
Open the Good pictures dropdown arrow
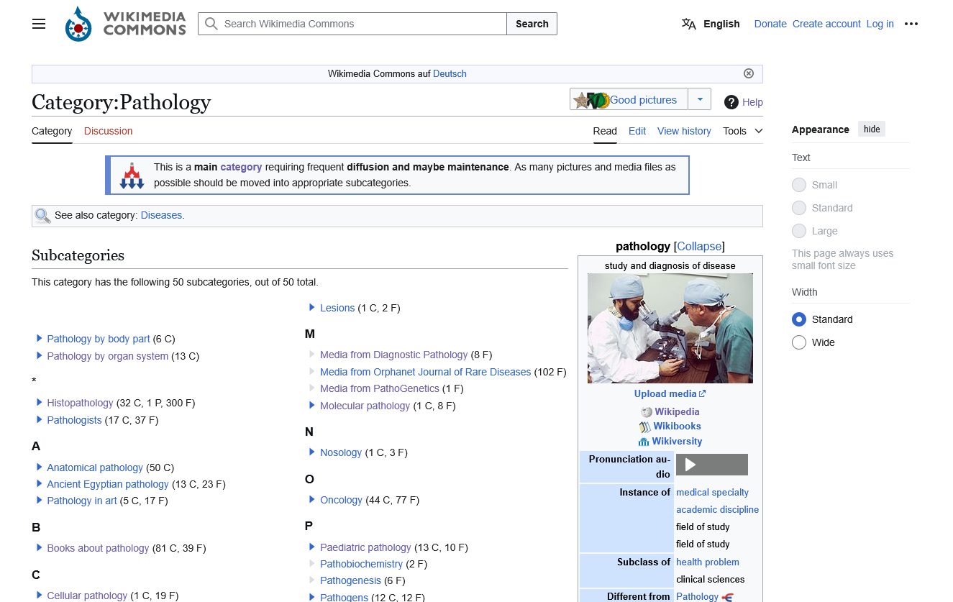point(699,99)
